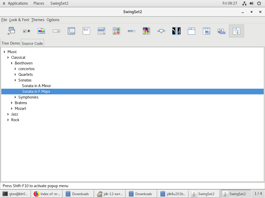Switch to the Table demo icon
265x198 pixels.
(207, 31)
